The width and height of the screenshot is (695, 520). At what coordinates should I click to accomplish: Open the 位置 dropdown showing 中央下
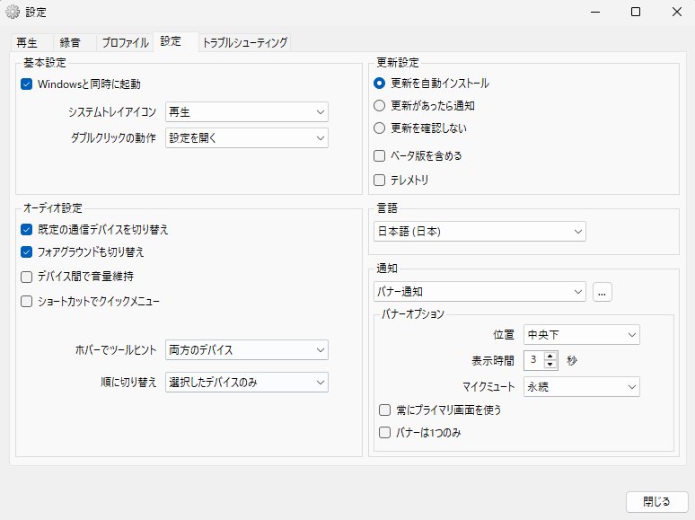(x=582, y=335)
